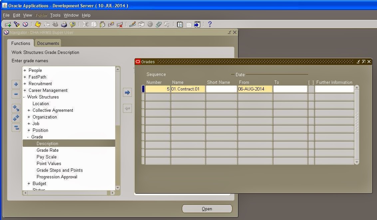The width and height of the screenshot is (377, 220).
Task: Click the Print toolbar icon
Action: 64,24
